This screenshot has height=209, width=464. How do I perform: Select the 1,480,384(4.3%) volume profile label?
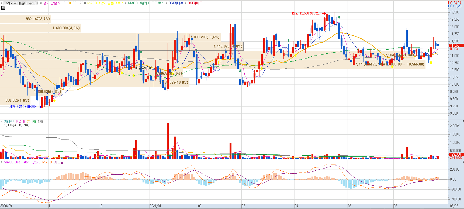66,28
